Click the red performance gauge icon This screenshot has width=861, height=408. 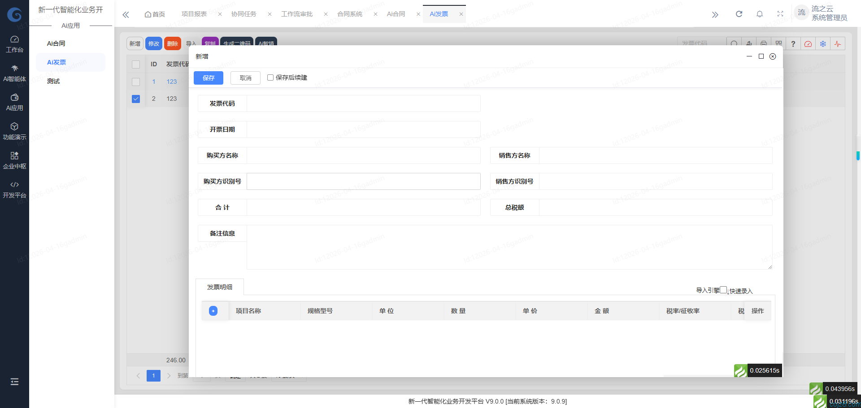(x=808, y=43)
